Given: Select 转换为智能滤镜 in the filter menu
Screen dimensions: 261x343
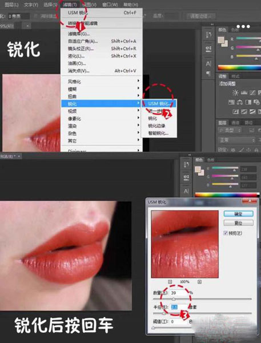Looking at the screenshot, I should (x=102, y=23).
